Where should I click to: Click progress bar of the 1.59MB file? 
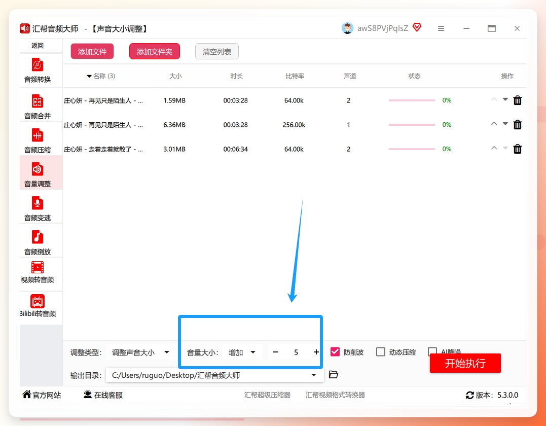pyautogui.click(x=412, y=100)
